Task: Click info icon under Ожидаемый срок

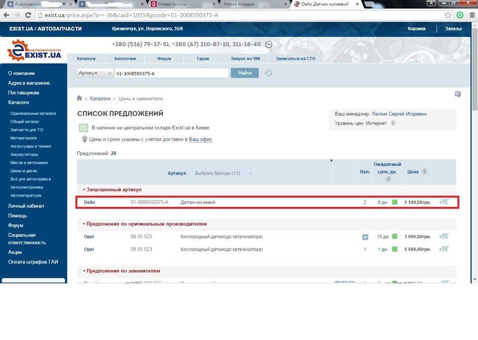Action: tap(388, 179)
